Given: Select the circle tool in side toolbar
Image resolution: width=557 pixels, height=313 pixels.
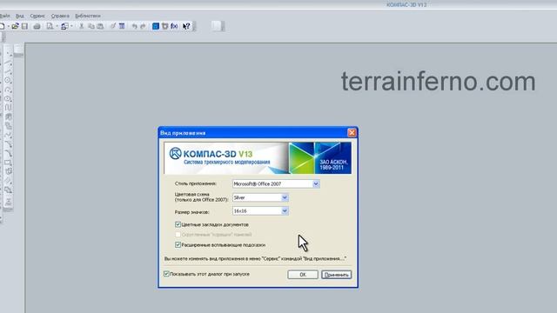Looking at the screenshot, I should [x=8, y=80].
